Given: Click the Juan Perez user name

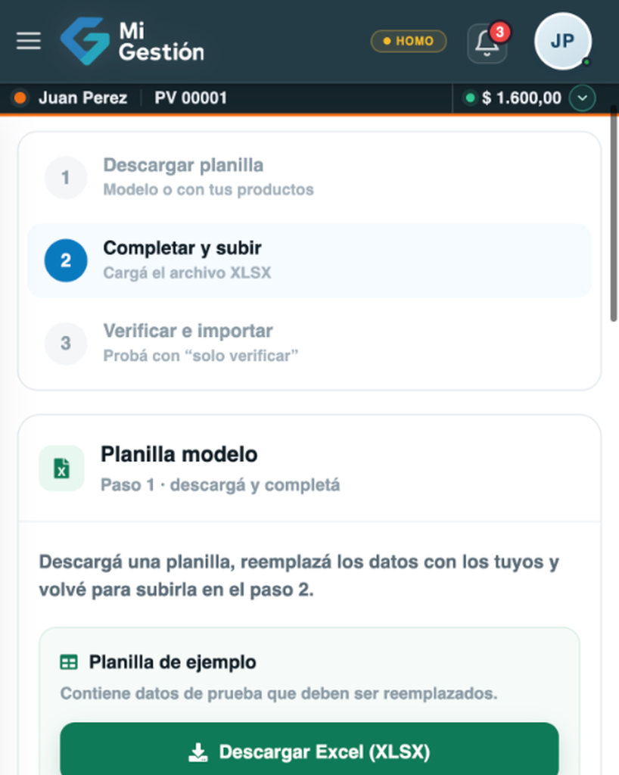Looking at the screenshot, I should click(x=83, y=98).
